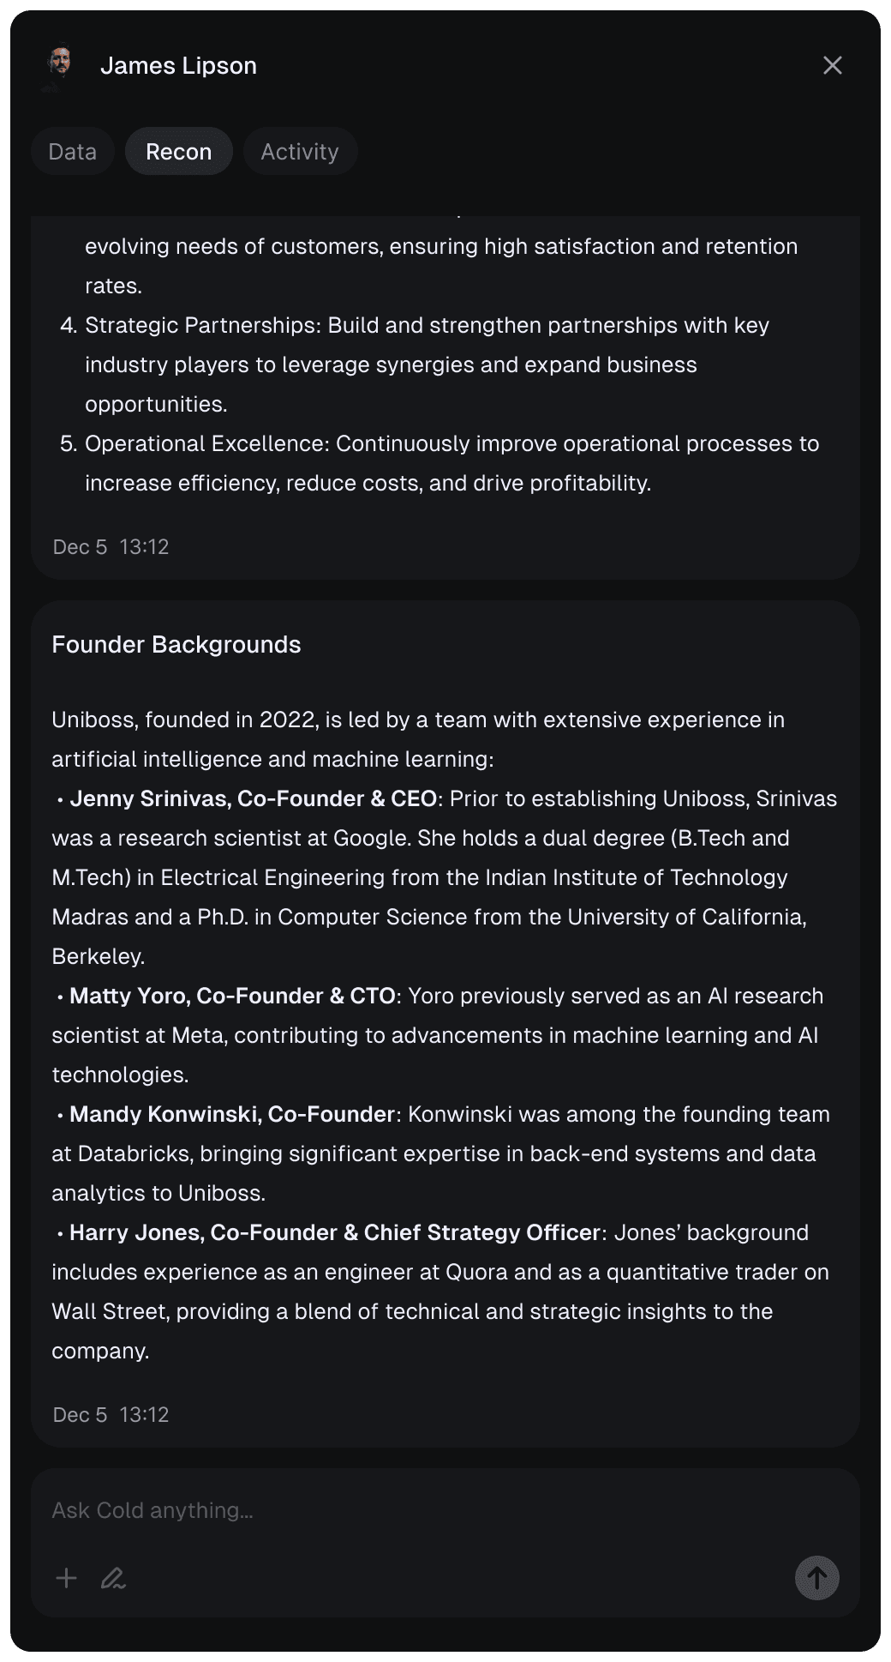The width and height of the screenshot is (891, 1662).
Task: Click the Founder Backgrounds heading
Action: tap(176, 645)
